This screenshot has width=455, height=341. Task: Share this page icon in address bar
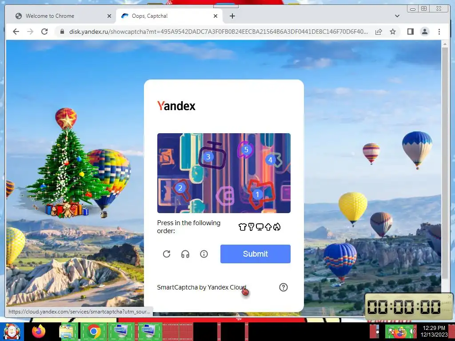(x=379, y=32)
